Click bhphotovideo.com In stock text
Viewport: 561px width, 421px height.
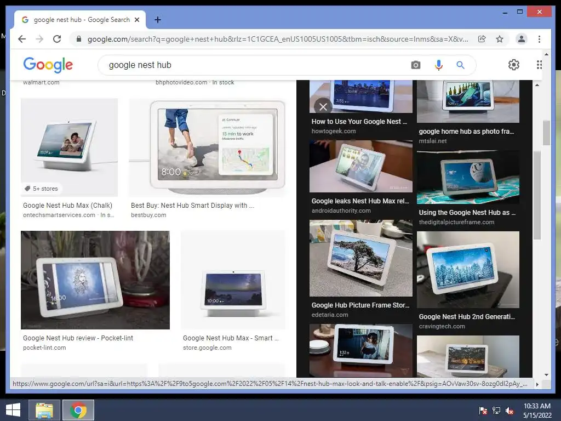[194, 82]
